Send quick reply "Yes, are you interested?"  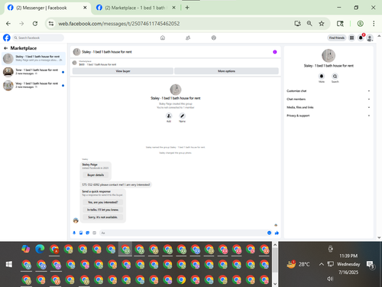[102, 202]
